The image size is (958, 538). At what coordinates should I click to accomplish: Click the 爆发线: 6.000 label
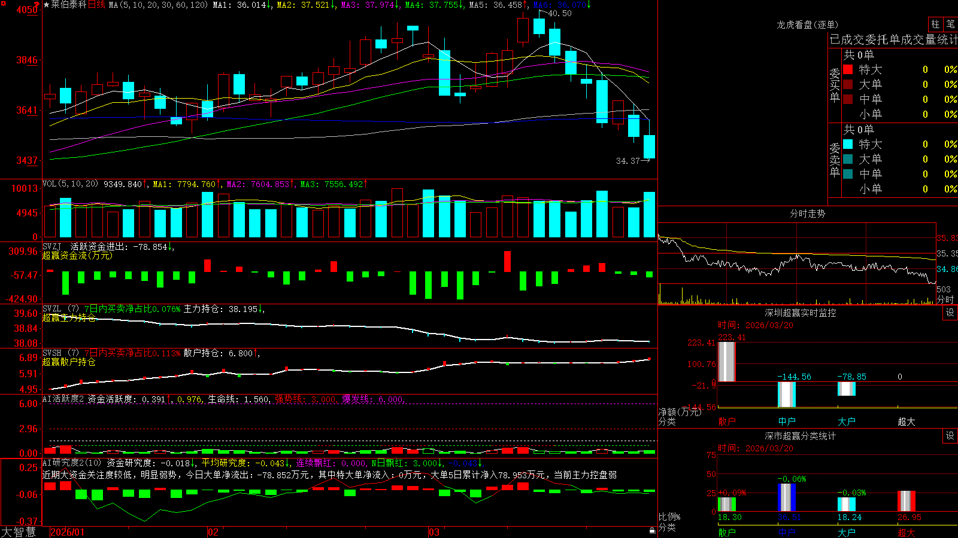372,399
